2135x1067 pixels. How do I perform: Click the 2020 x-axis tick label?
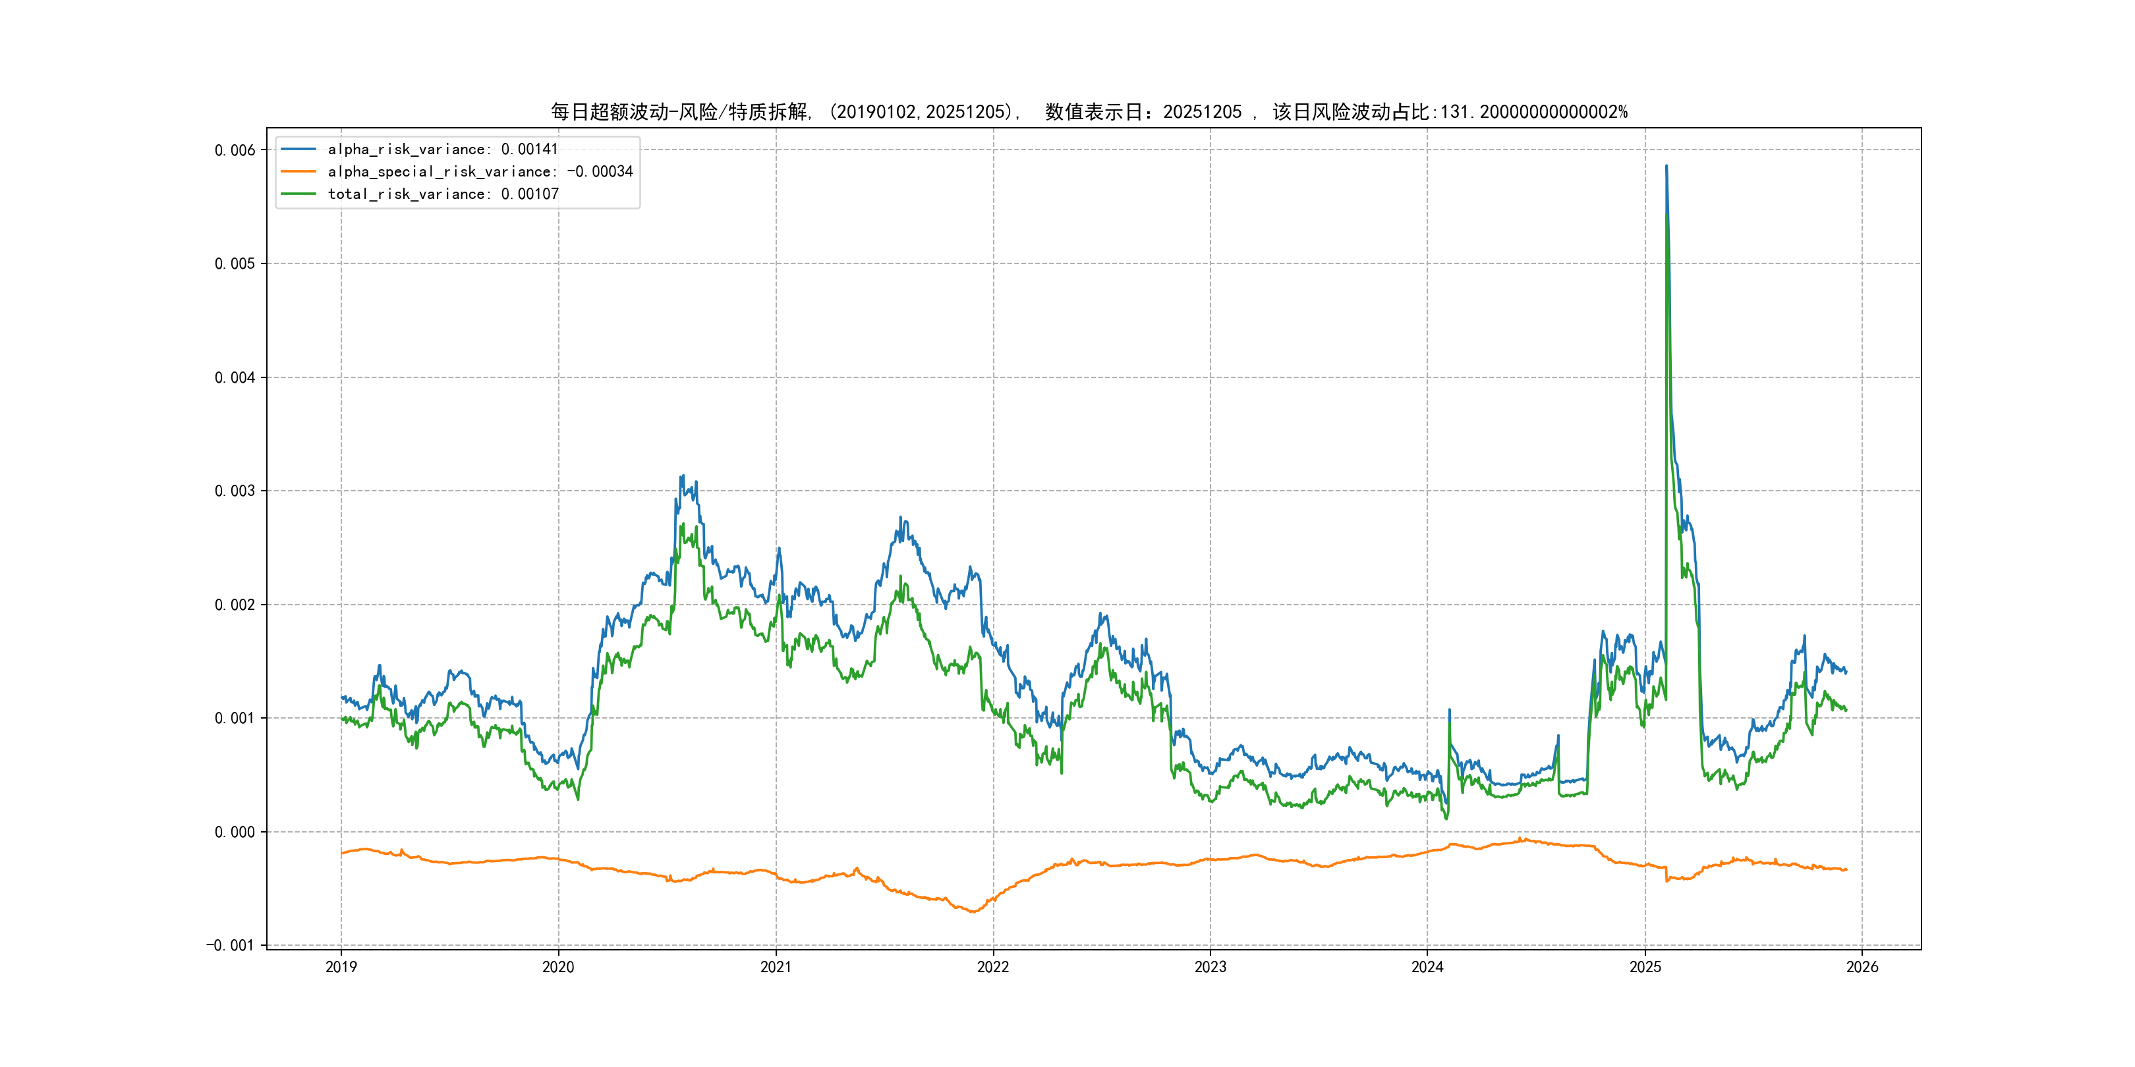click(x=557, y=967)
